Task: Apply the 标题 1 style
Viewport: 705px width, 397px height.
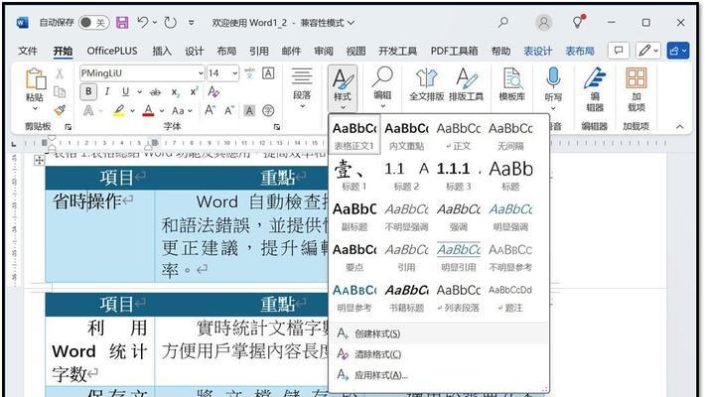Action: click(x=354, y=176)
